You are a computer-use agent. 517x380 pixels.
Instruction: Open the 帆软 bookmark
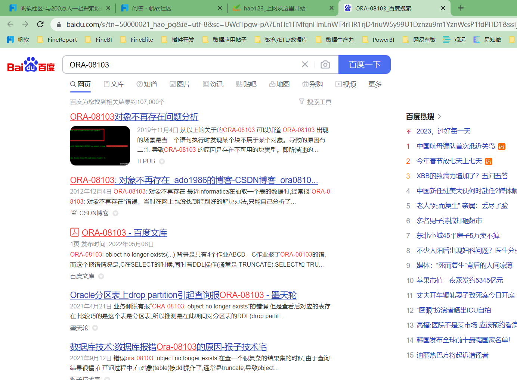click(x=18, y=40)
